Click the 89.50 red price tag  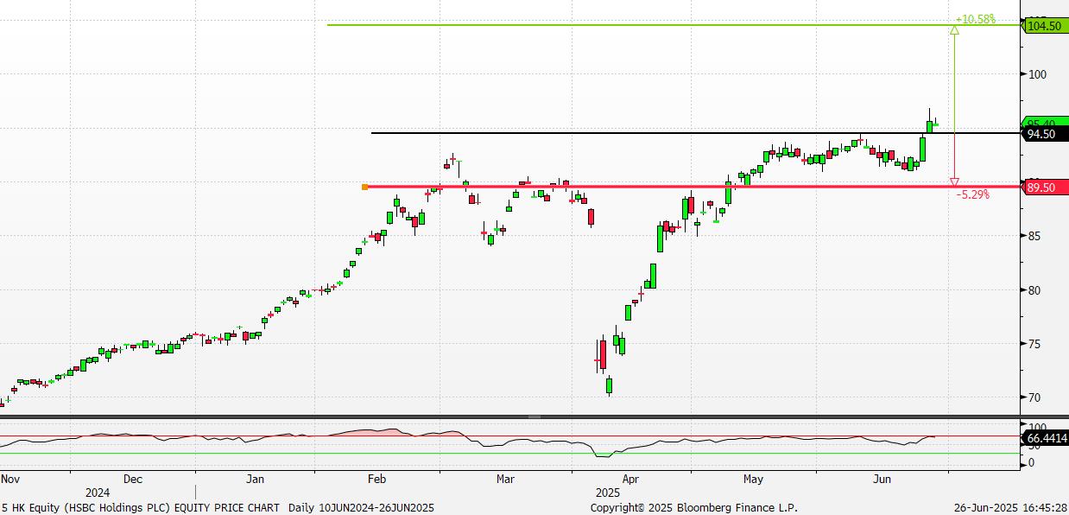point(1045,188)
